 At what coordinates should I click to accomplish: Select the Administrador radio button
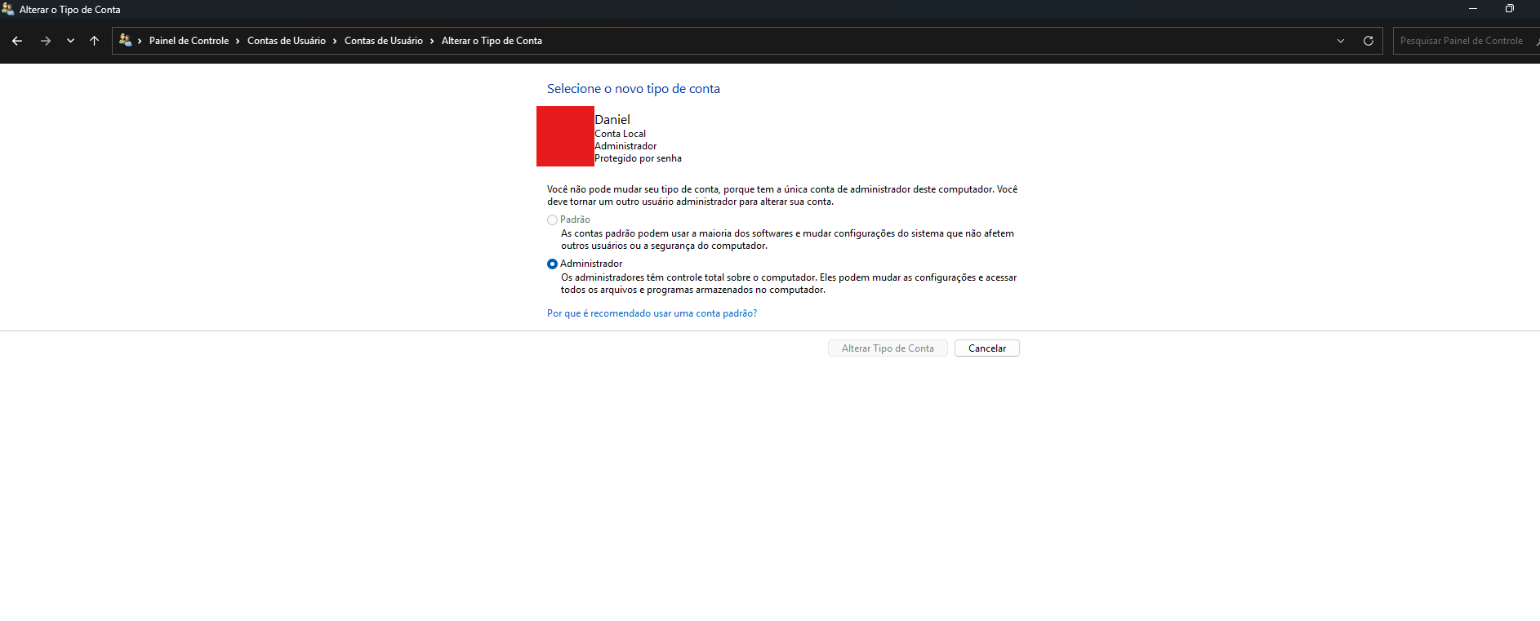(552, 264)
